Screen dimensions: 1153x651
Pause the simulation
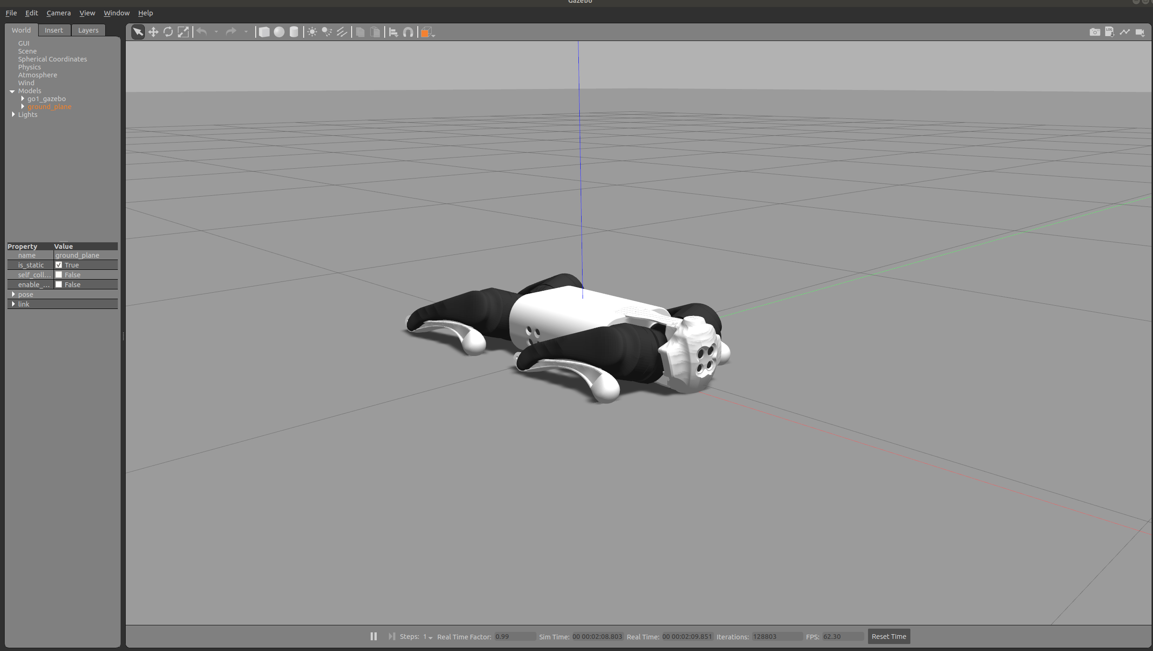[x=373, y=636]
